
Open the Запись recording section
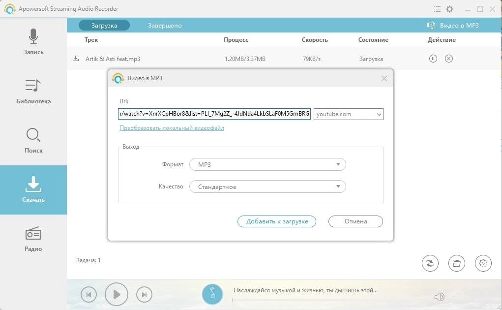pyautogui.click(x=33, y=42)
